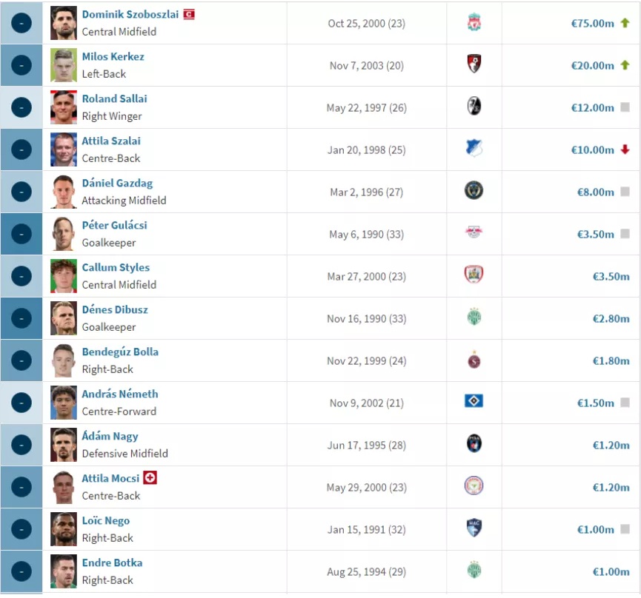Click the dash number cell for Endre Botka
Screen dimensions: 641x598
tap(21, 571)
